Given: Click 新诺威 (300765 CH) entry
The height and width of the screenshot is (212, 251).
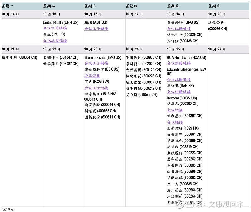Looking at the screenshot, I should coord(100,111).
